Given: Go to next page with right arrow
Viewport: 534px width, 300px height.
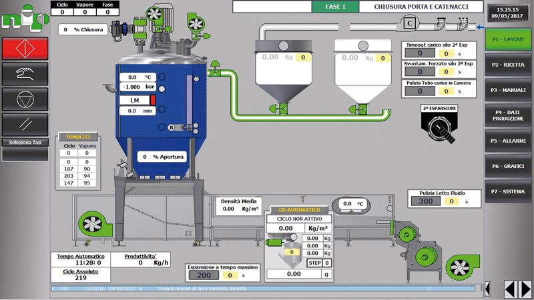Looking at the screenshot, I should click(x=525, y=289).
